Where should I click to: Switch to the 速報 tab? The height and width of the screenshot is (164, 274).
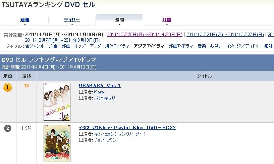[25, 20]
